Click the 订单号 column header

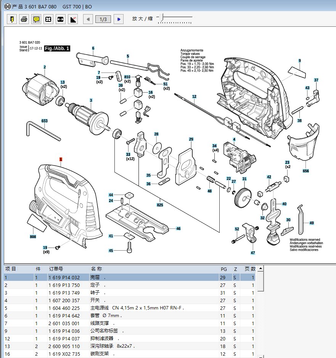56,269
